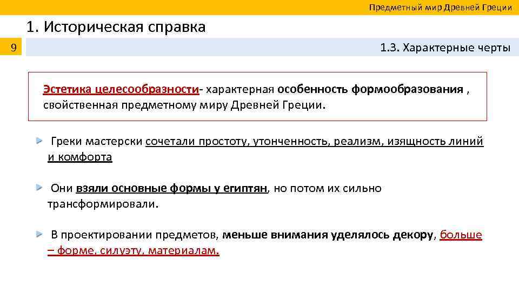Click the slide number 9 badge

coord(11,47)
